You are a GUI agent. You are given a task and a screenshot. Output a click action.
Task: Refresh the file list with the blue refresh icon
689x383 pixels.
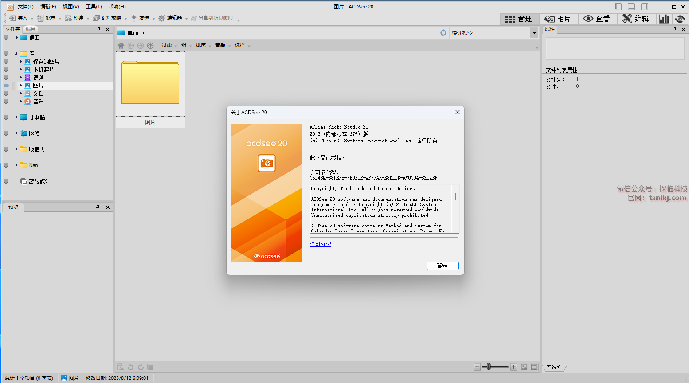(x=443, y=33)
